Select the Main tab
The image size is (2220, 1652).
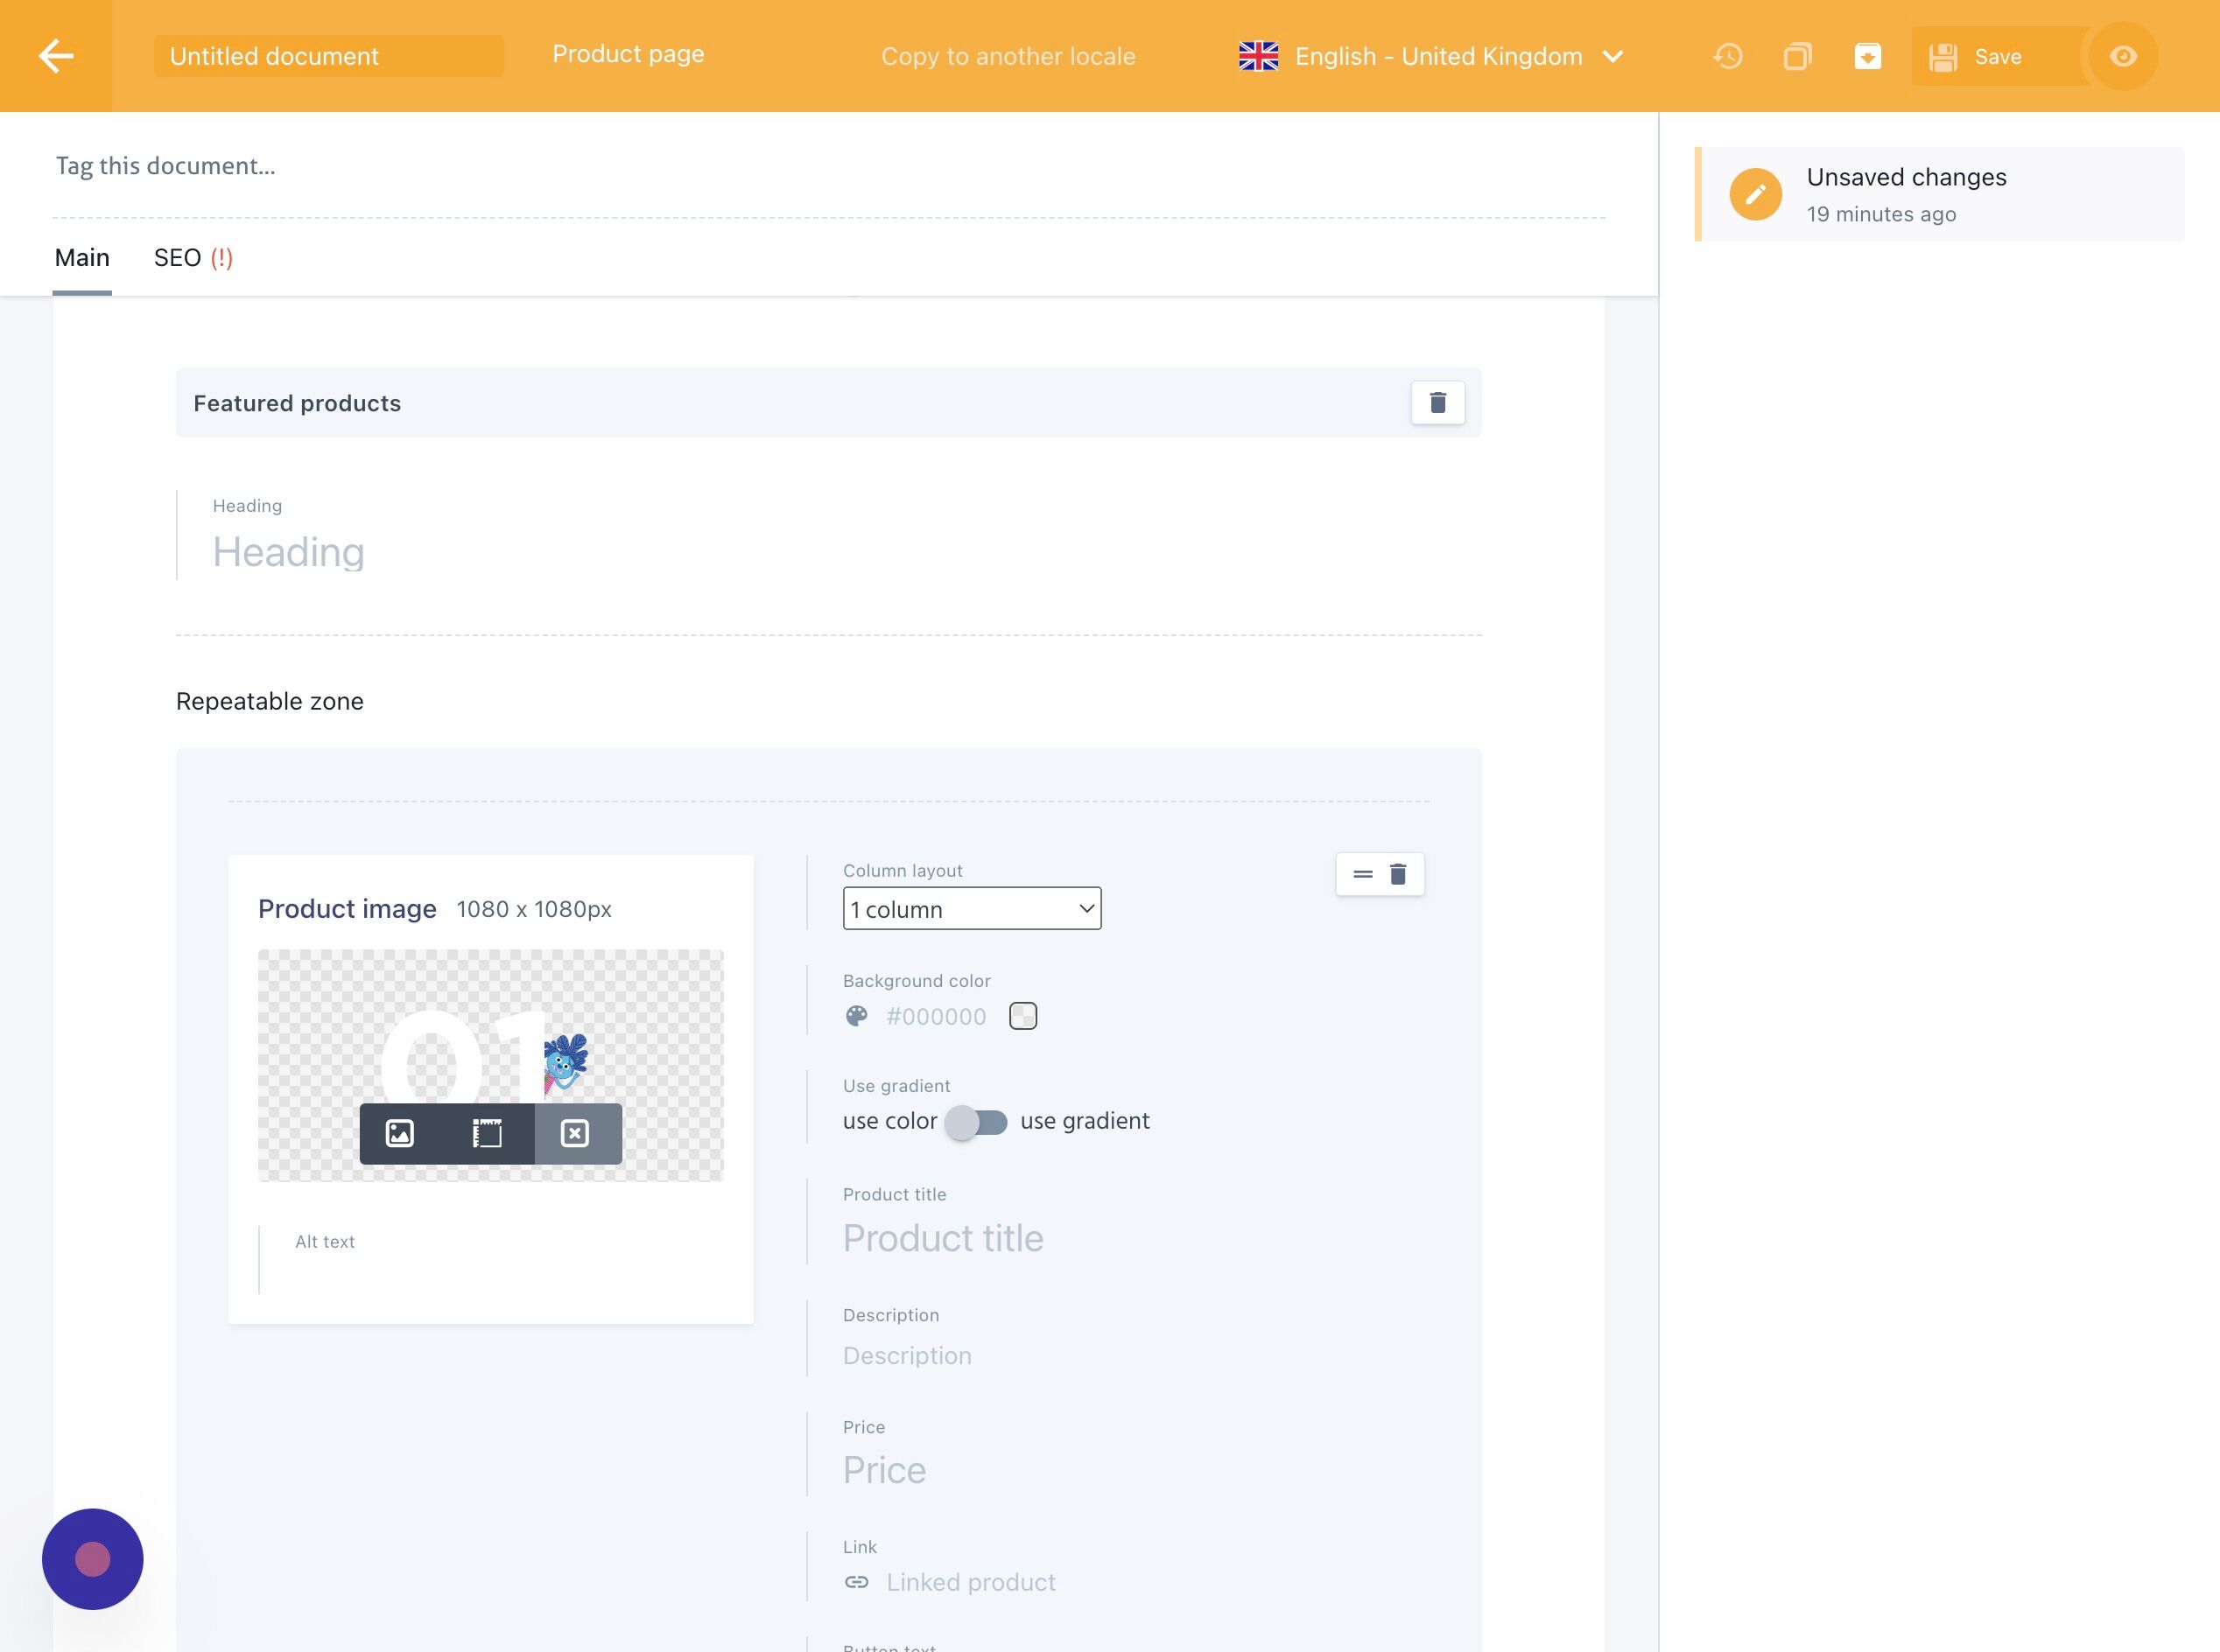[82, 258]
